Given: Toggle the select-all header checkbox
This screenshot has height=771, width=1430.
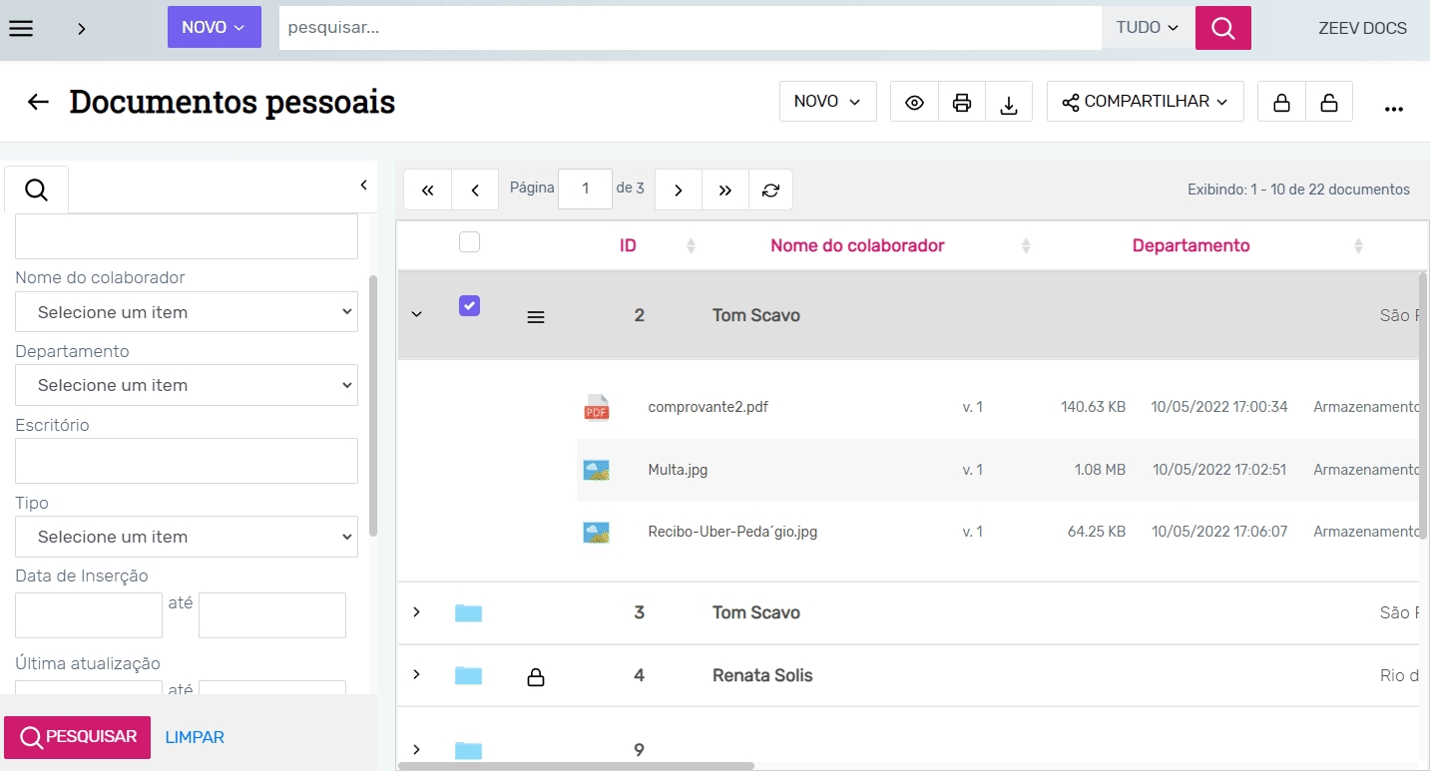Looking at the screenshot, I should (469, 241).
